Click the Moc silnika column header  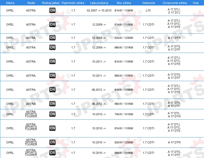124,3
